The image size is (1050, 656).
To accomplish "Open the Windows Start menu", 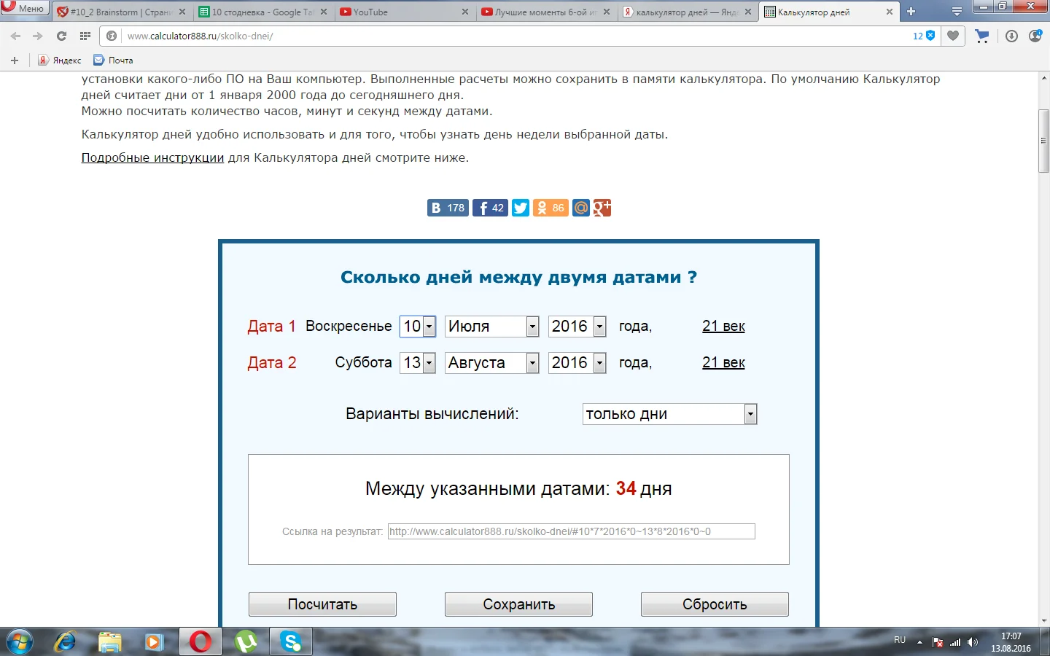I will (x=19, y=642).
